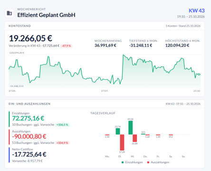Click '5 Konten · Stand 25.10.2026' text
Screen dimensions: 211x171
coord(183,26)
